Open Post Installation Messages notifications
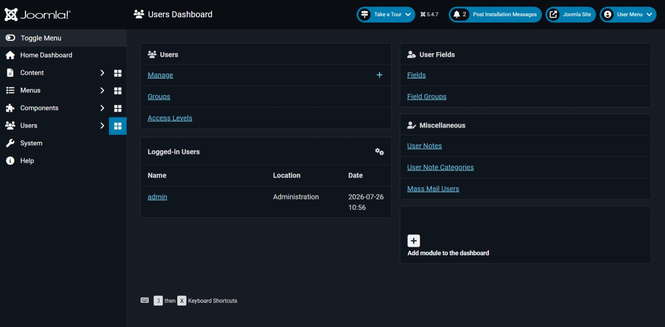This screenshot has height=327, width=665. coord(495,15)
